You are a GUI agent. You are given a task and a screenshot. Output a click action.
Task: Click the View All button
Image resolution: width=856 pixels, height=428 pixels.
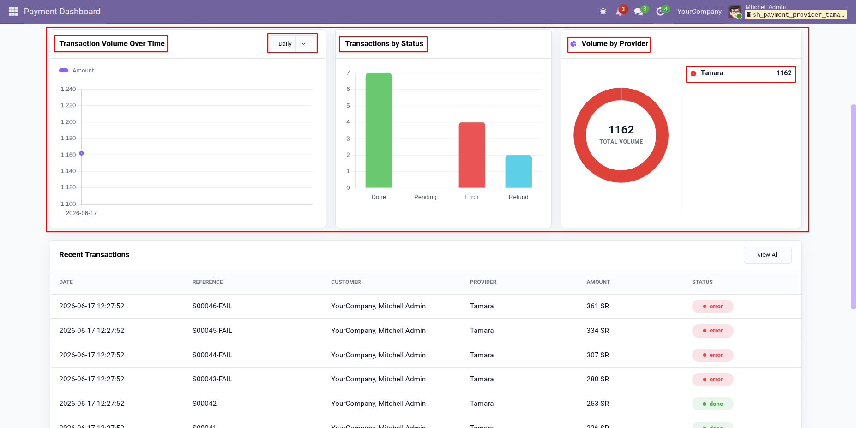coord(767,255)
